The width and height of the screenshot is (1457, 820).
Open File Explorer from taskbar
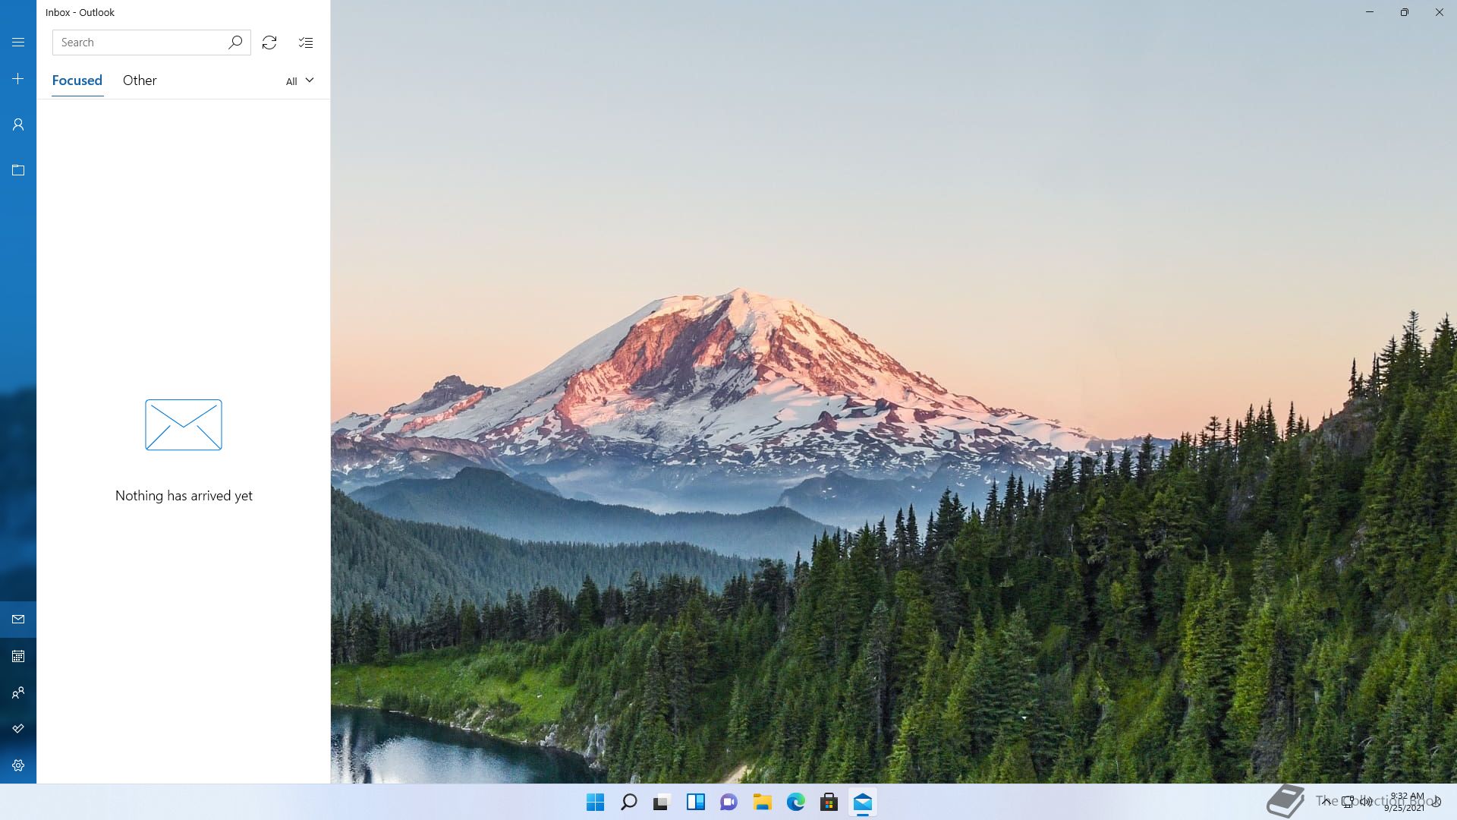click(x=762, y=802)
